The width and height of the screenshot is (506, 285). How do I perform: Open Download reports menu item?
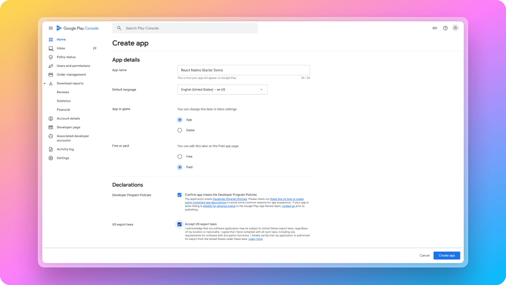70,83
